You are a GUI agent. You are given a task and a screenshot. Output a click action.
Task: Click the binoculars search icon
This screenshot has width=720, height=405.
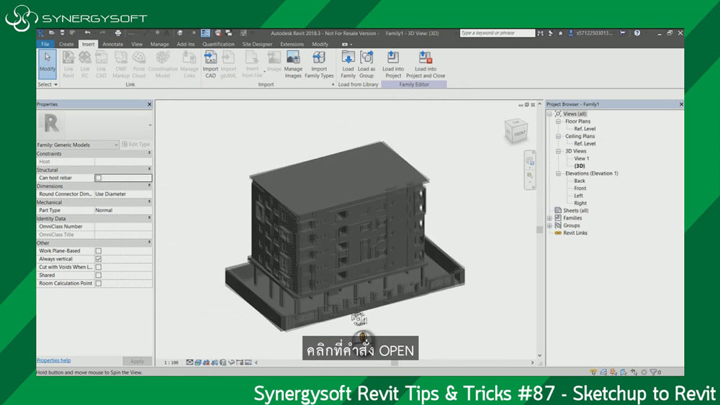(x=540, y=33)
